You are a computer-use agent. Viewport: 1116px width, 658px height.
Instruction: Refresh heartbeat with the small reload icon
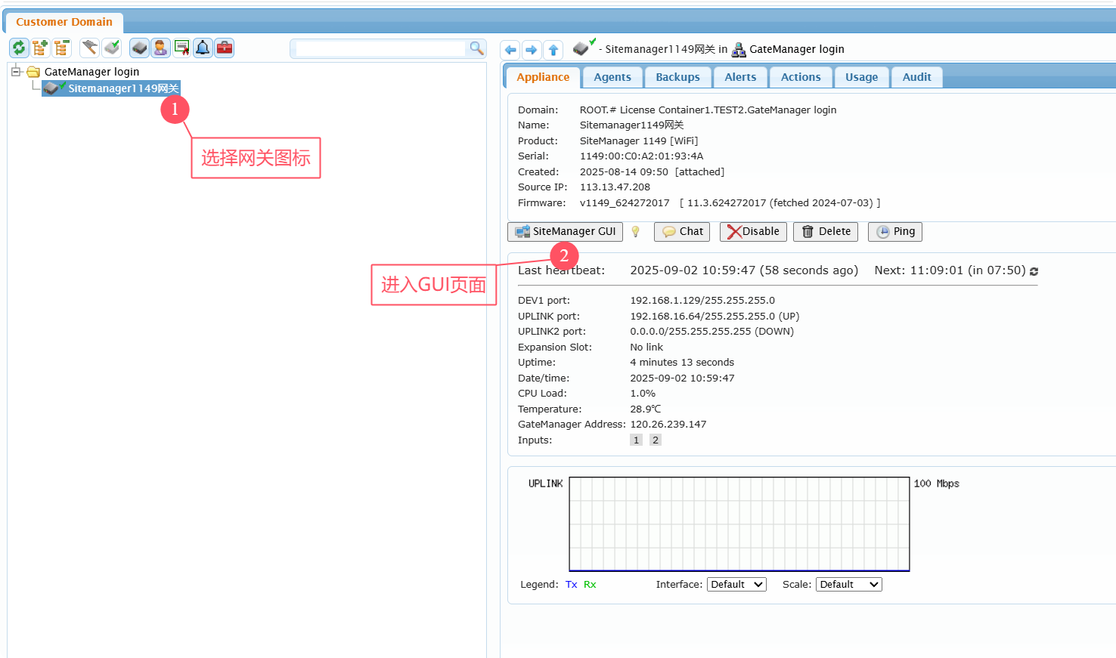1034,271
